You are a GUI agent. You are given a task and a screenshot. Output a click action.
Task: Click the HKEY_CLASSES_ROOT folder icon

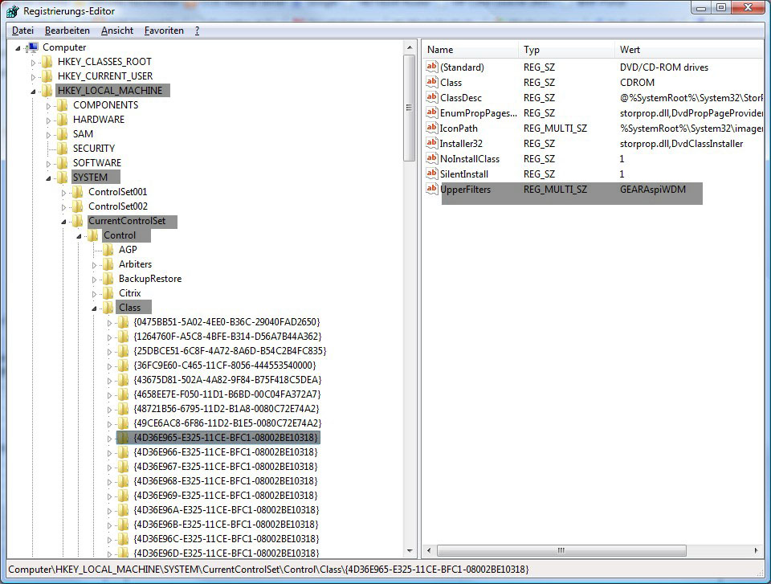click(x=47, y=62)
